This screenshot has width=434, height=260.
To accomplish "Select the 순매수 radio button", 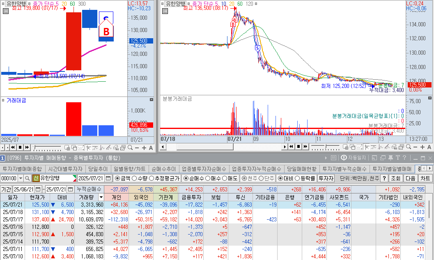I will [x=186, y=178].
